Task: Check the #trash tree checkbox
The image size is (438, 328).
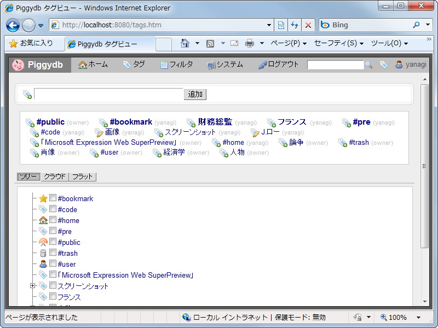Action: click(53, 252)
